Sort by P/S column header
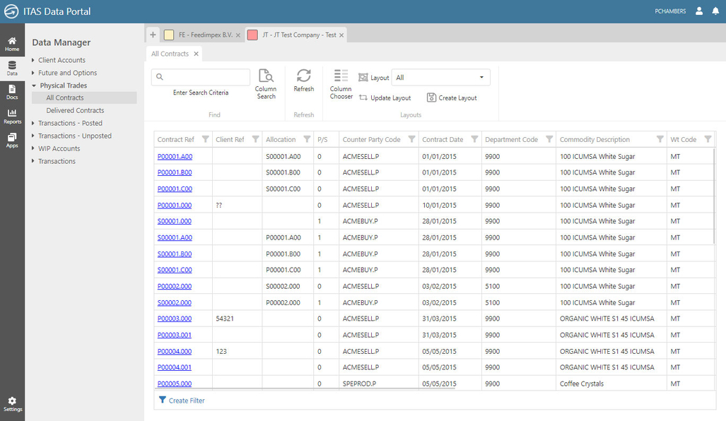This screenshot has height=421, width=726. point(322,139)
